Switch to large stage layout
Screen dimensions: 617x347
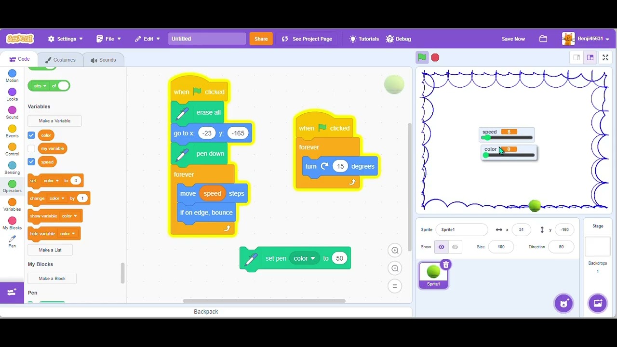click(x=590, y=57)
